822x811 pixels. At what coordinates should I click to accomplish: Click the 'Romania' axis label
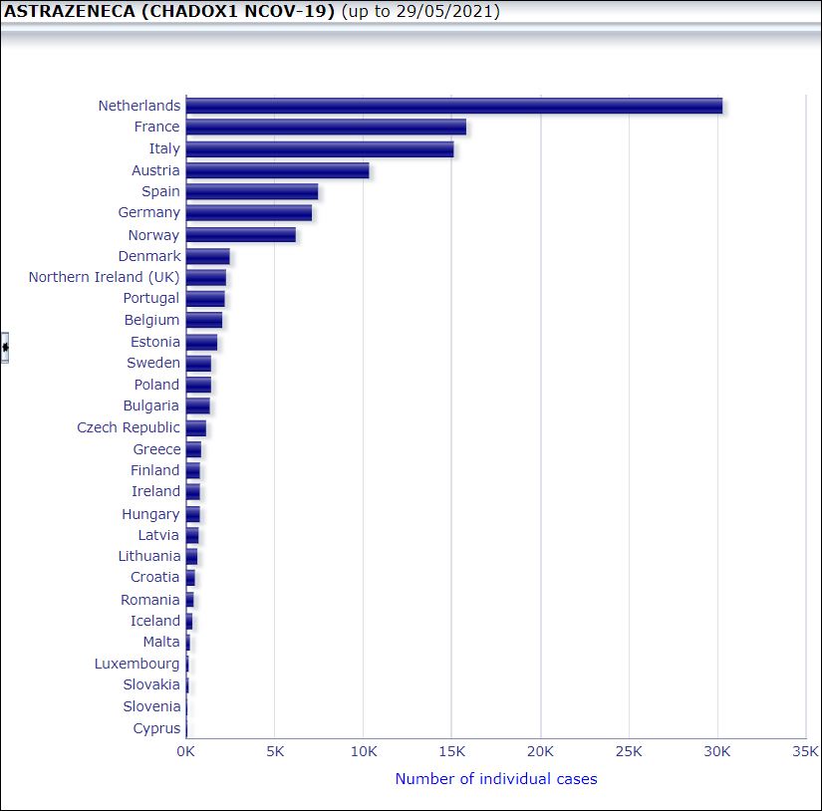[149, 600]
